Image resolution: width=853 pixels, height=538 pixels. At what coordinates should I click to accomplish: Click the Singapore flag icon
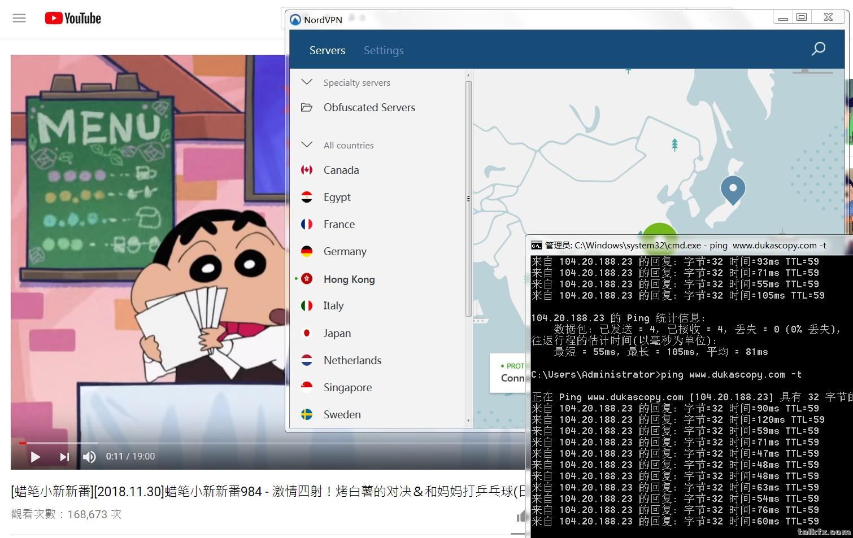(307, 387)
